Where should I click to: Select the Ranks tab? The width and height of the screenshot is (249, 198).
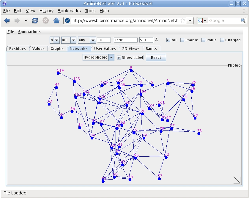(x=151, y=49)
